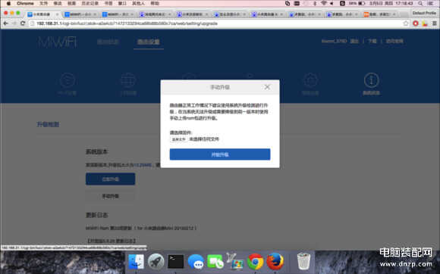
Task: Click the Default Profile button
Action: pyautogui.click(x=424, y=13)
